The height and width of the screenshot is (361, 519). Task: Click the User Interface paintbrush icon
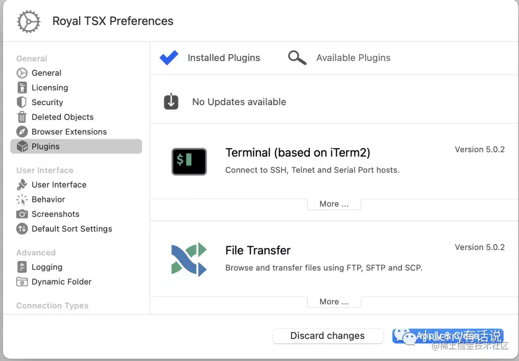coord(22,184)
